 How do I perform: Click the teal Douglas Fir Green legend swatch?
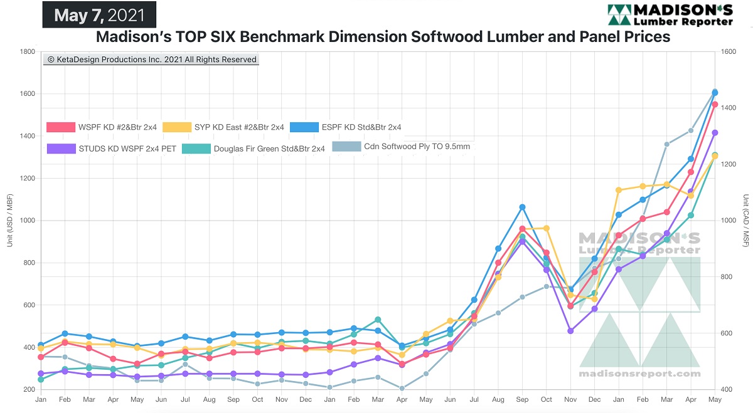click(x=196, y=149)
